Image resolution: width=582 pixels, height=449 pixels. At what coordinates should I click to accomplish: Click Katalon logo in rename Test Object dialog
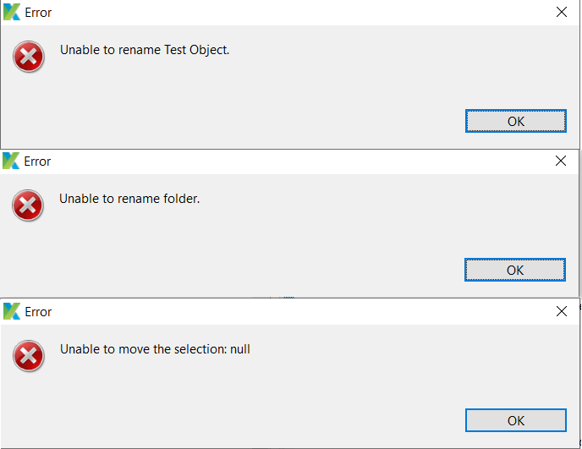13,13
